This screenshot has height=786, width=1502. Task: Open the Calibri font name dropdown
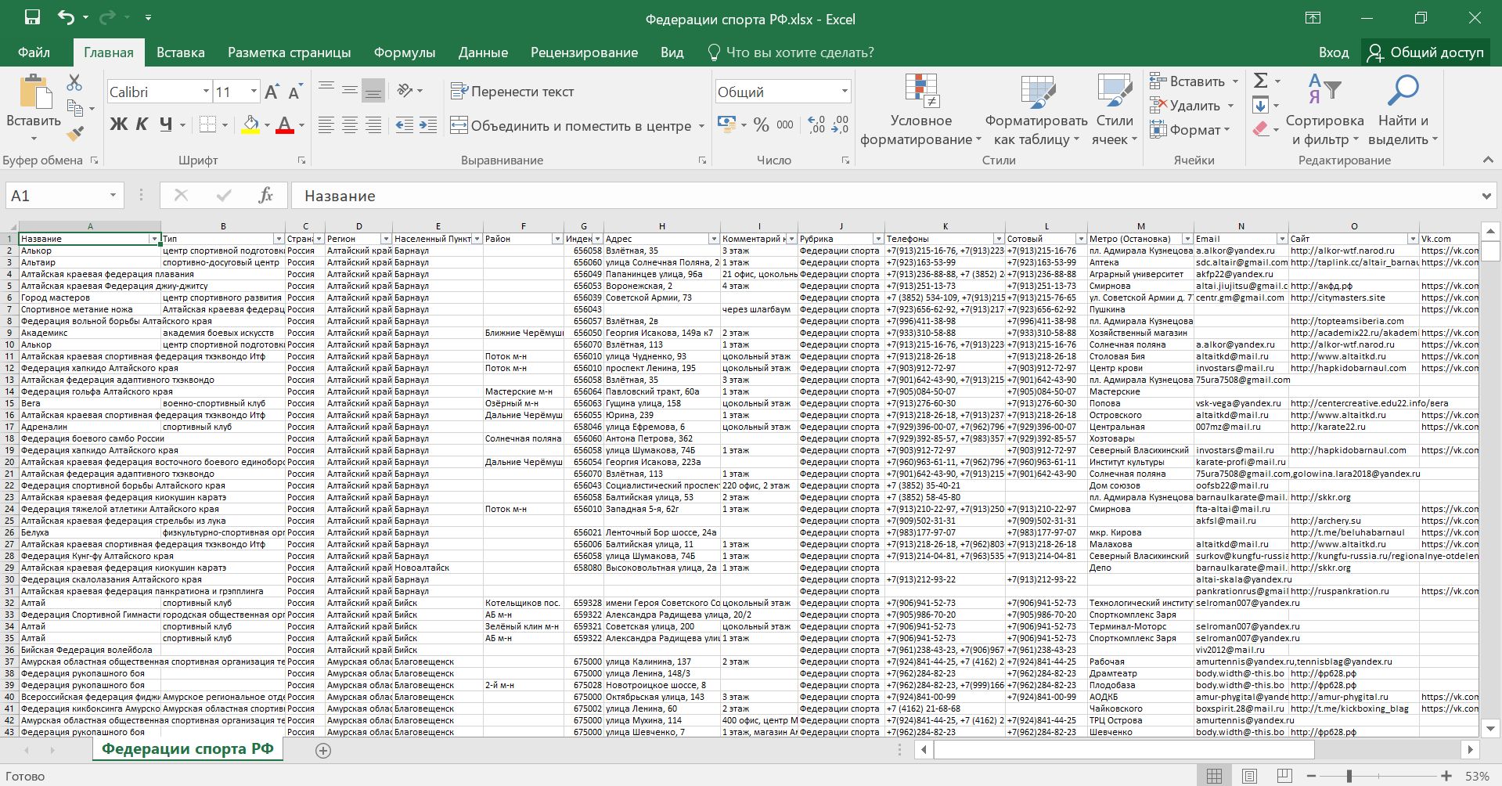206,92
